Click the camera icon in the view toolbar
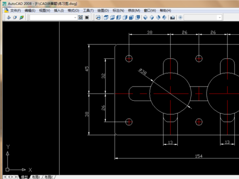 click(172, 18)
